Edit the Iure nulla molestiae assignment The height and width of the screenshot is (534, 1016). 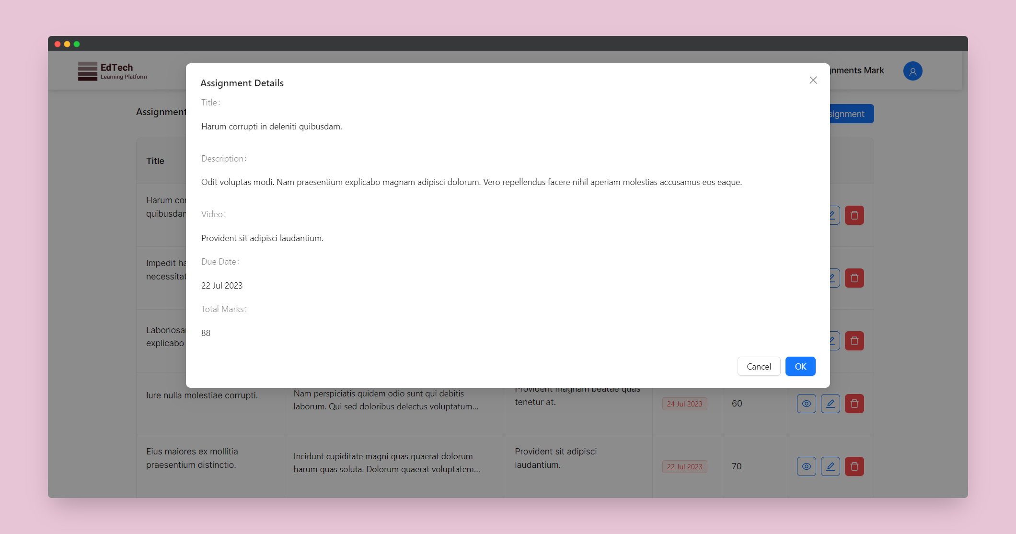tap(830, 404)
